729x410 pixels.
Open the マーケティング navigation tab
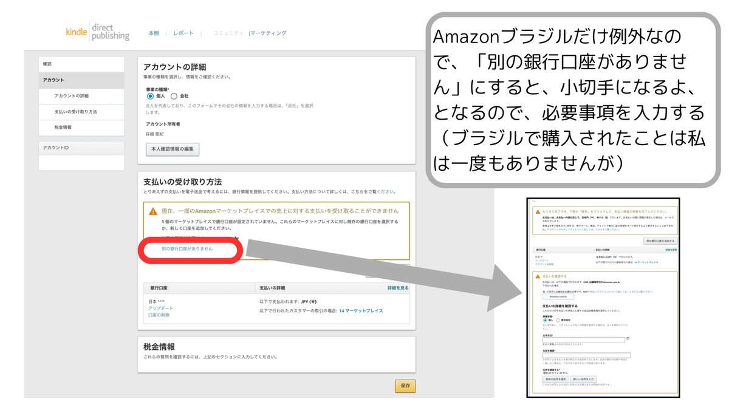[268, 33]
